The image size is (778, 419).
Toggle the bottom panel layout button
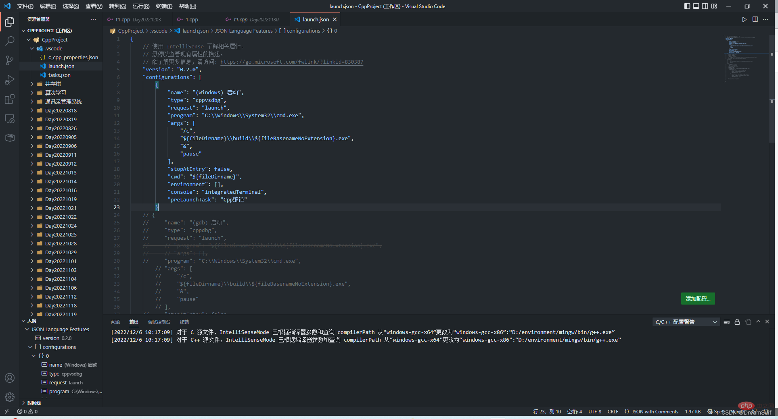pos(696,6)
